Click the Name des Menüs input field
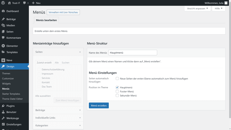This screenshot has width=231, height=130. [x=133, y=53]
